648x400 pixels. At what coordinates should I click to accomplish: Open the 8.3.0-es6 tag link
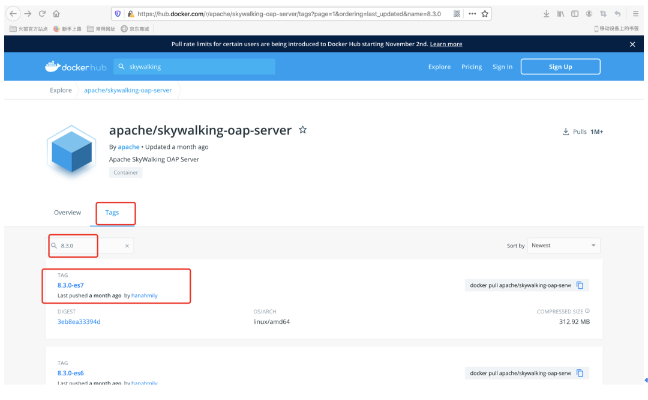71,373
